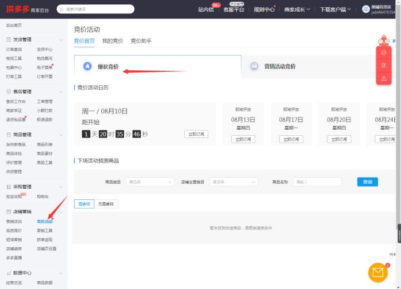The height and width of the screenshot is (289, 401).
Task: Open 客服平台 in the top bar
Action: 234,9
